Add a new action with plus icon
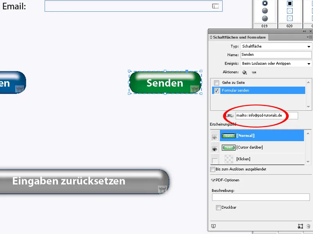The height and width of the screenshot is (234, 313). (x=244, y=72)
